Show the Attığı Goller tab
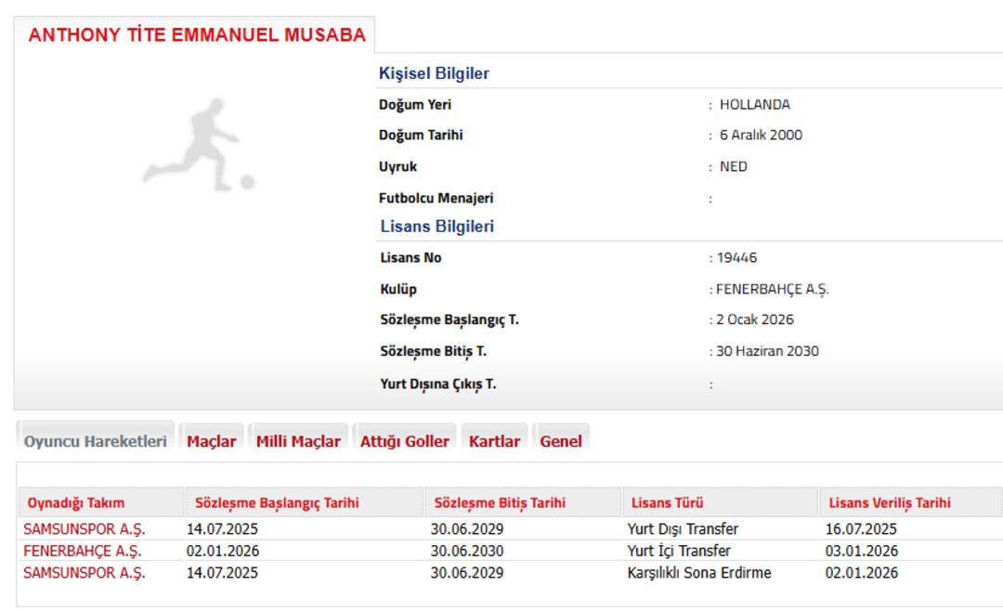 [404, 441]
